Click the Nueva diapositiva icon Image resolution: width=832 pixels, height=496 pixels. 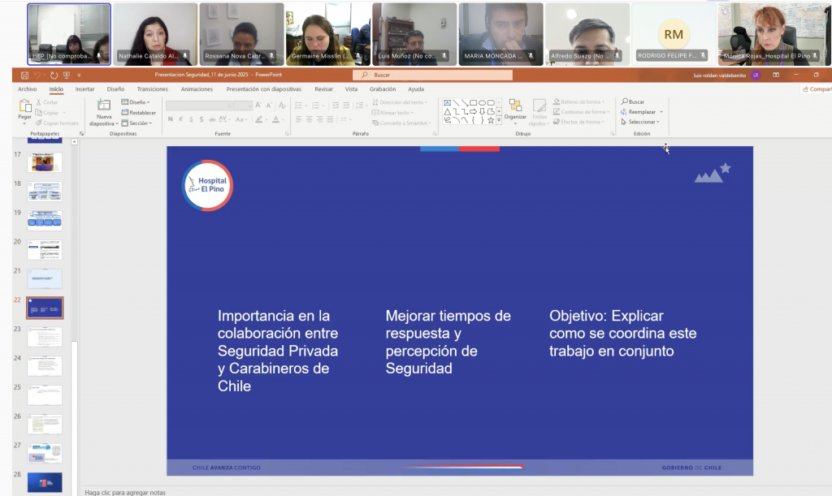pyautogui.click(x=104, y=105)
